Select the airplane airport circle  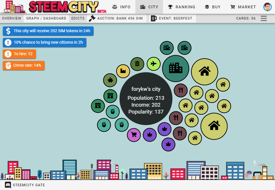click(153, 64)
